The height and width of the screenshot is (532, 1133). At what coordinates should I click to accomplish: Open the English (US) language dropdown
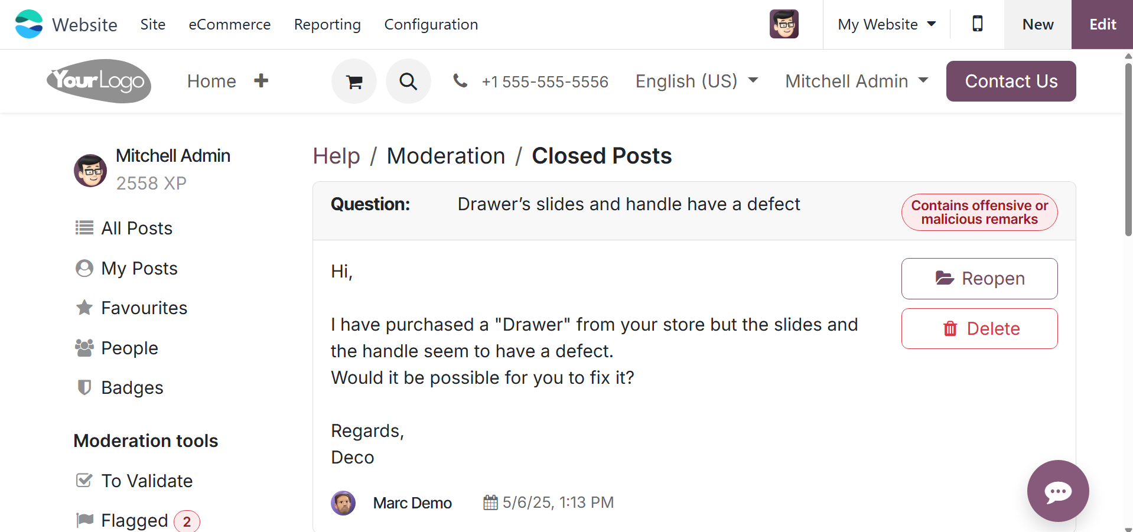[x=696, y=81]
